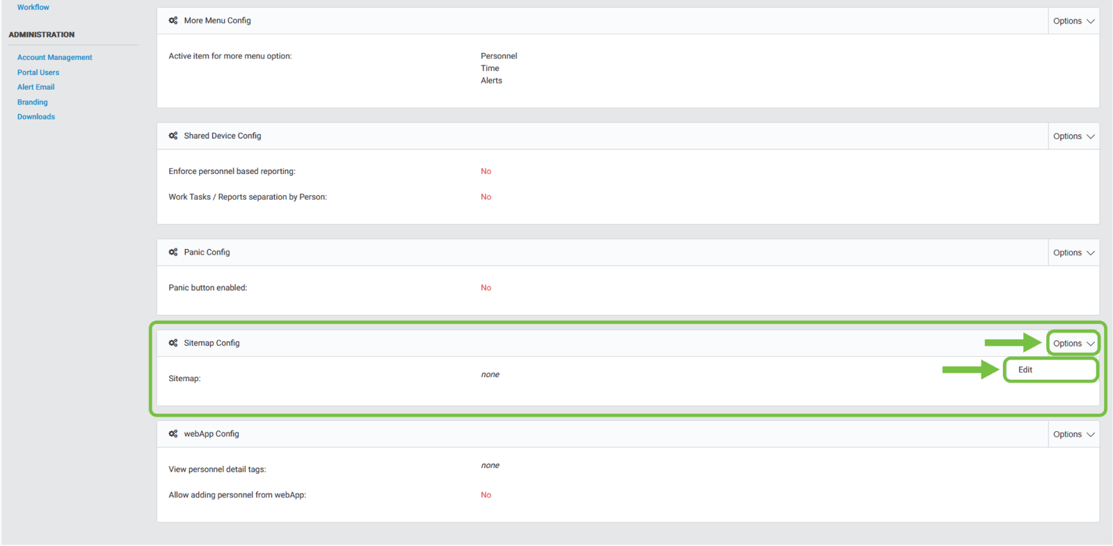Expand the Sitemap Config Options dropdown
The height and width of the screenshot is (546, 1113).
[1073, 344]
